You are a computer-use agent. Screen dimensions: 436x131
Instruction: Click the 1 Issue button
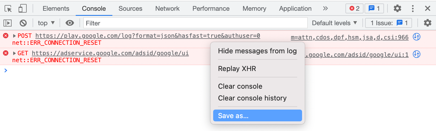point(389,23)
